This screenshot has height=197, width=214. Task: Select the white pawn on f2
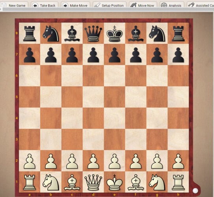(x=136, y=161)
